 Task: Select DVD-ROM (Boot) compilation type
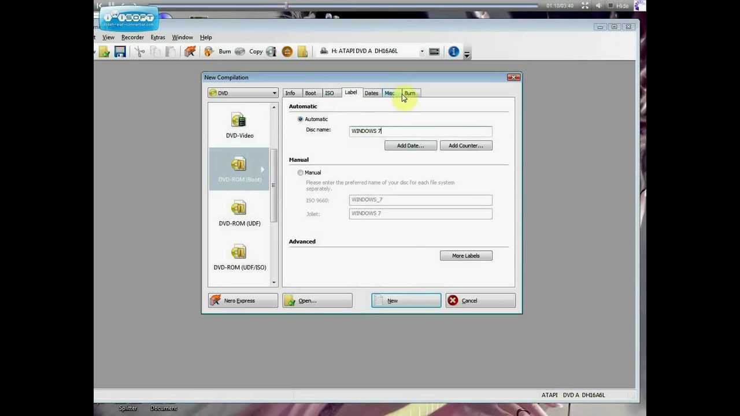(239, 169)
